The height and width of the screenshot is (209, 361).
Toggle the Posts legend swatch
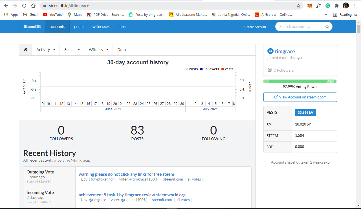[187, 69]
